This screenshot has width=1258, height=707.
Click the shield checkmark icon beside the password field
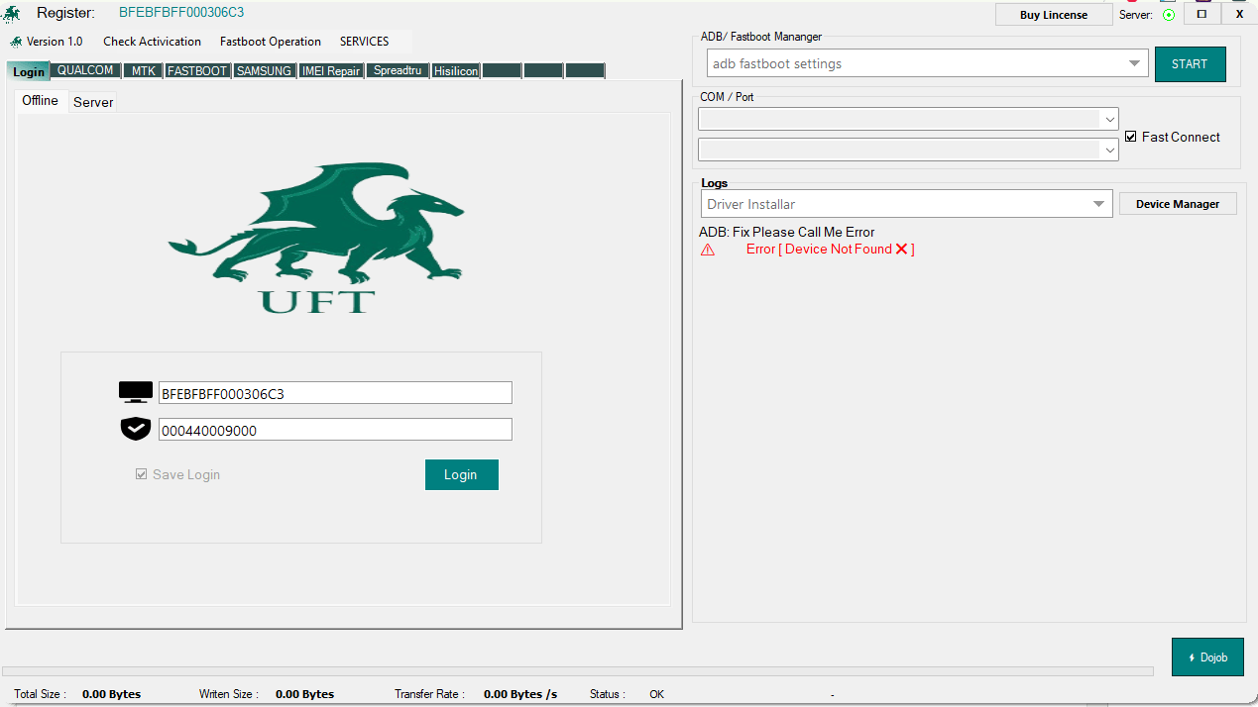pos(136,429)
